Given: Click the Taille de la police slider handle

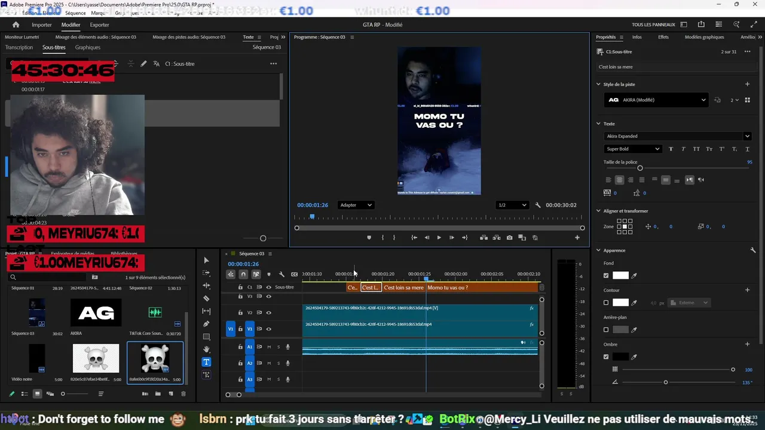Looking at the screenshot, I should click(x=640, y=168).
